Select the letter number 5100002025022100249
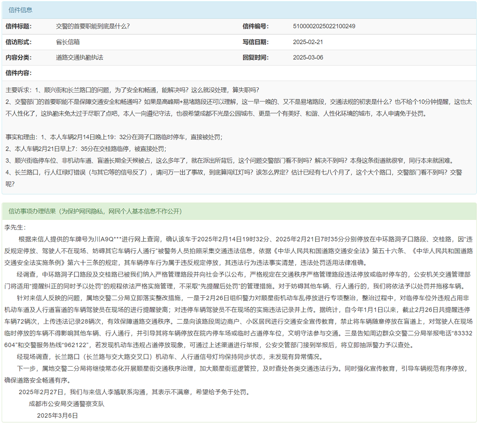This screenshot has height=424, width=478. (324, 26)
